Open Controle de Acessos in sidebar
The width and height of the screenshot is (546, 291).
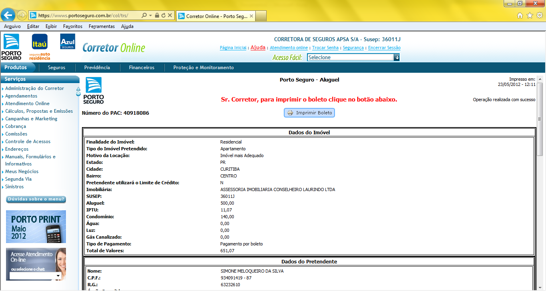pyautogui.click(x=28, y=142)
